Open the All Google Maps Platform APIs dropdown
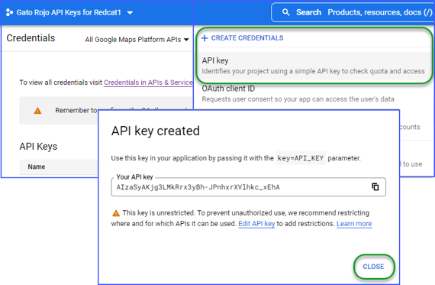The width and height of the screenshot is (435, 285). pos(137,40)
